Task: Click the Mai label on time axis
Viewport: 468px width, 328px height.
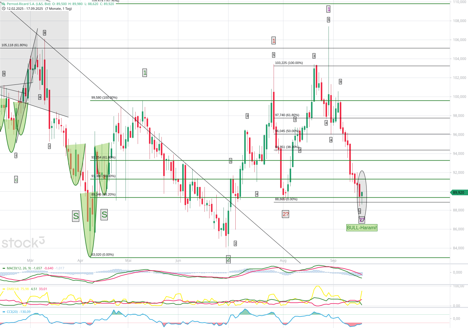Action: [x=128, y=261]
